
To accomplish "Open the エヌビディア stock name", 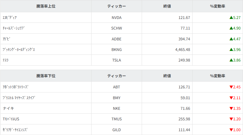I will tap(10, 18).
